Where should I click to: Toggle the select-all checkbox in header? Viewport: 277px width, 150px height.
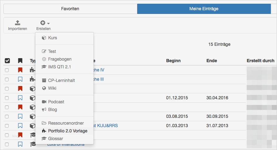pyautogui.click(x=7, y=61)
